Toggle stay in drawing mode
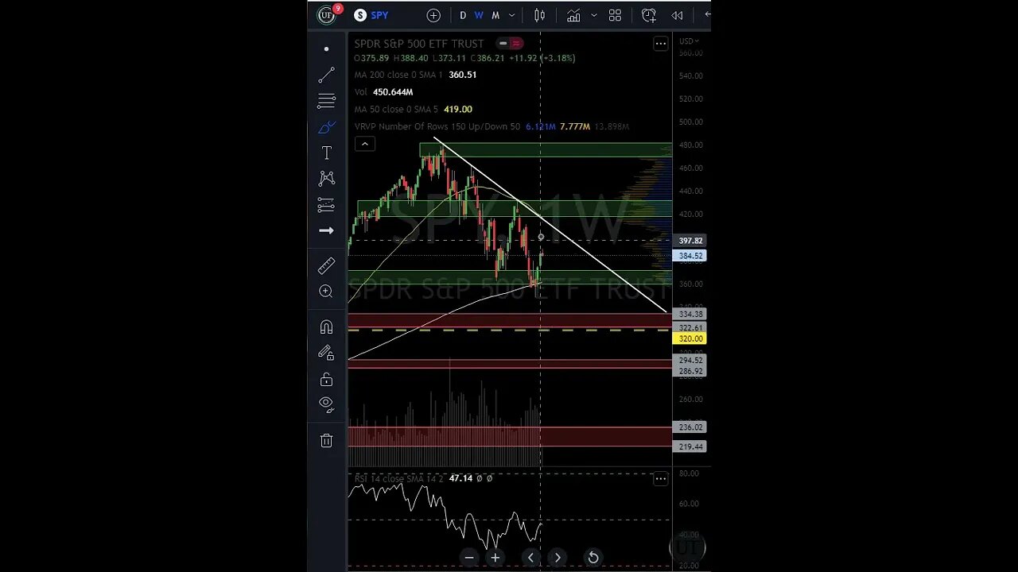Image resolution: width=1018 pixels, height=572 pixels. (x=326, y=353)
